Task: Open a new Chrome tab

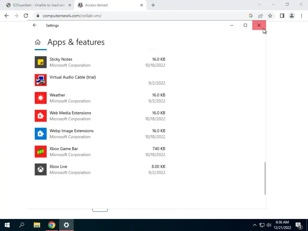Action: tap(153, 5)
